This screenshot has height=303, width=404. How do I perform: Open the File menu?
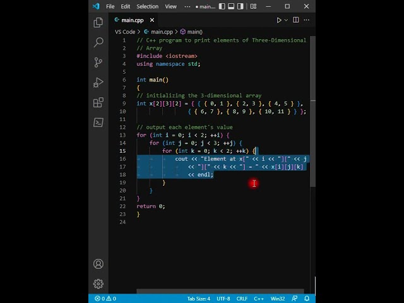click(x=110, y=6)
